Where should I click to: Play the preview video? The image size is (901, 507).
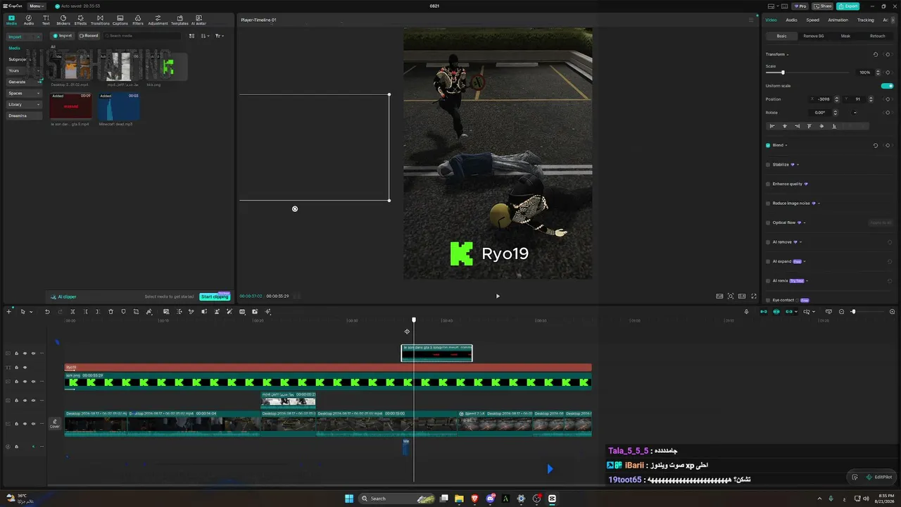[498, 296]
